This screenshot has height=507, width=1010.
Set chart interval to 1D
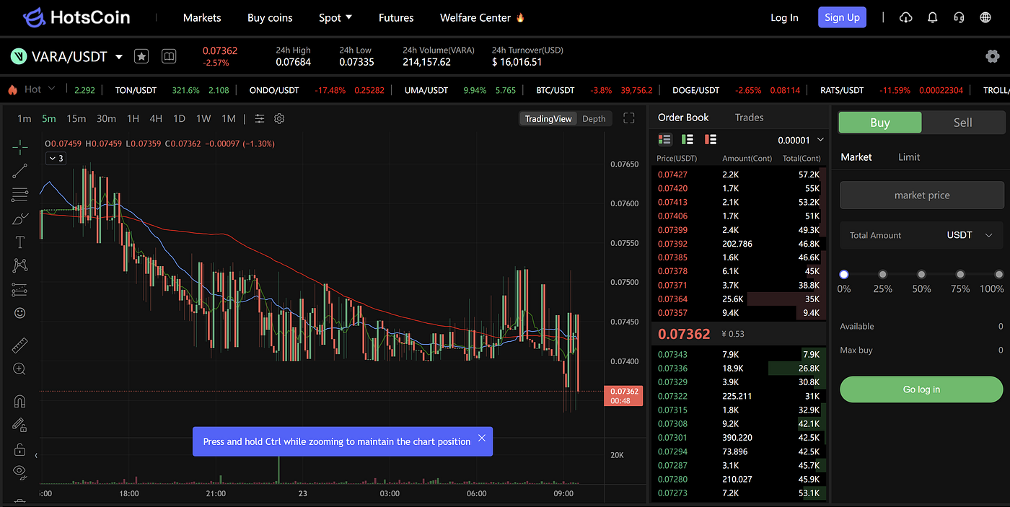179,118
